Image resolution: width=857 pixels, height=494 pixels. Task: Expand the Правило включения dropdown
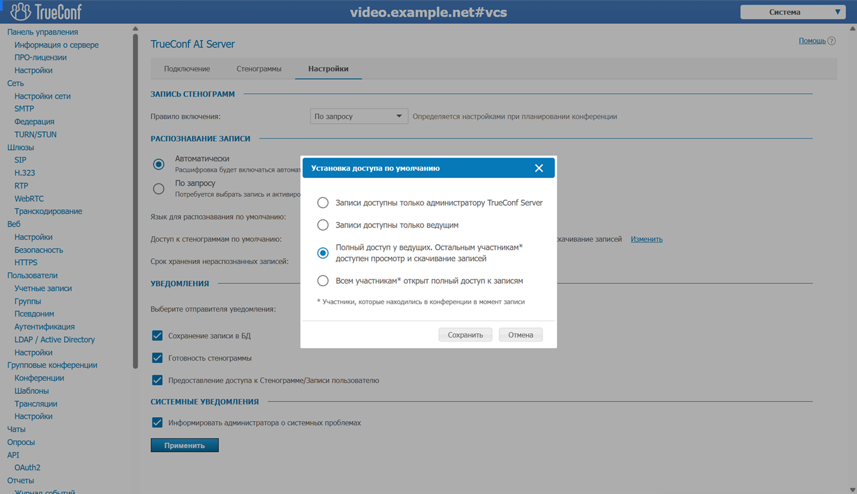pos(358,116)
